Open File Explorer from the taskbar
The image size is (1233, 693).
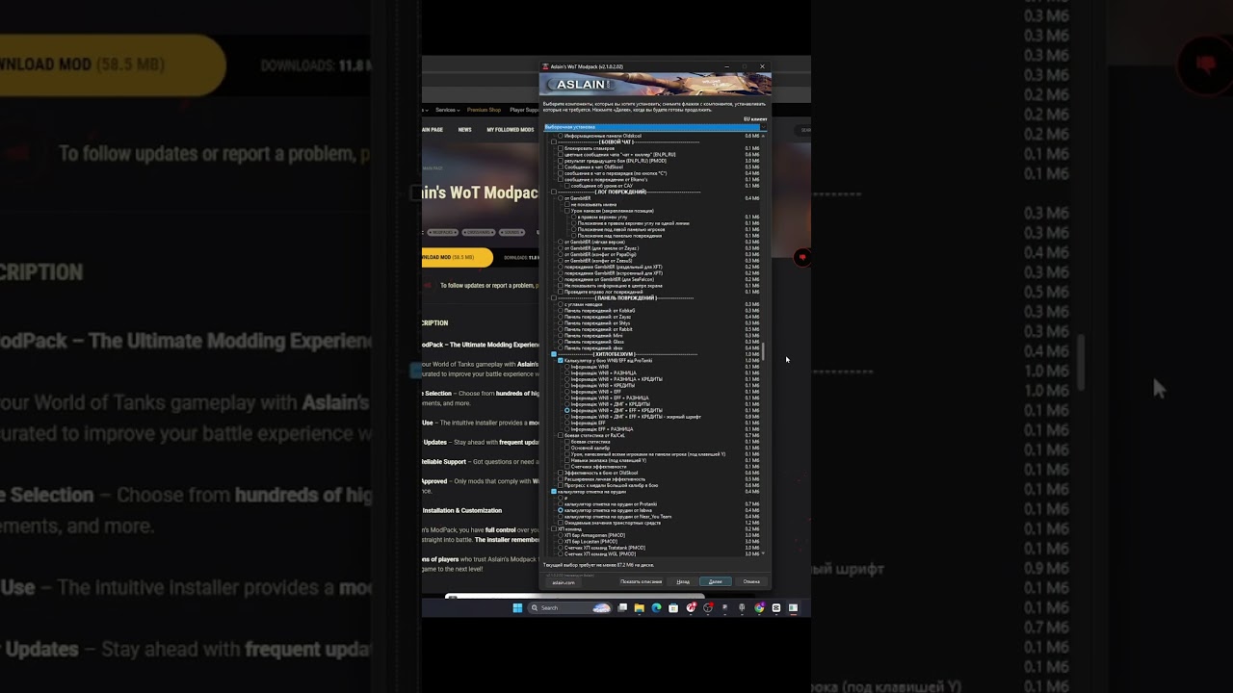pos(640,608)
